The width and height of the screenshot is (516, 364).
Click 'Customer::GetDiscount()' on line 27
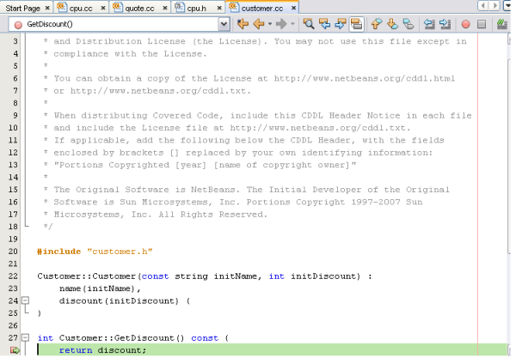tap(121, 337)
